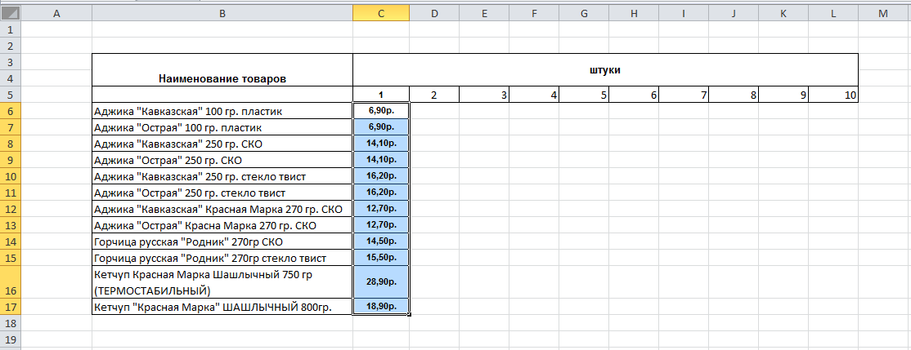Image resolution: width=911 pixels, height=350 pixels.
Task: Select column A header
Action: click(x=56, y=13)
